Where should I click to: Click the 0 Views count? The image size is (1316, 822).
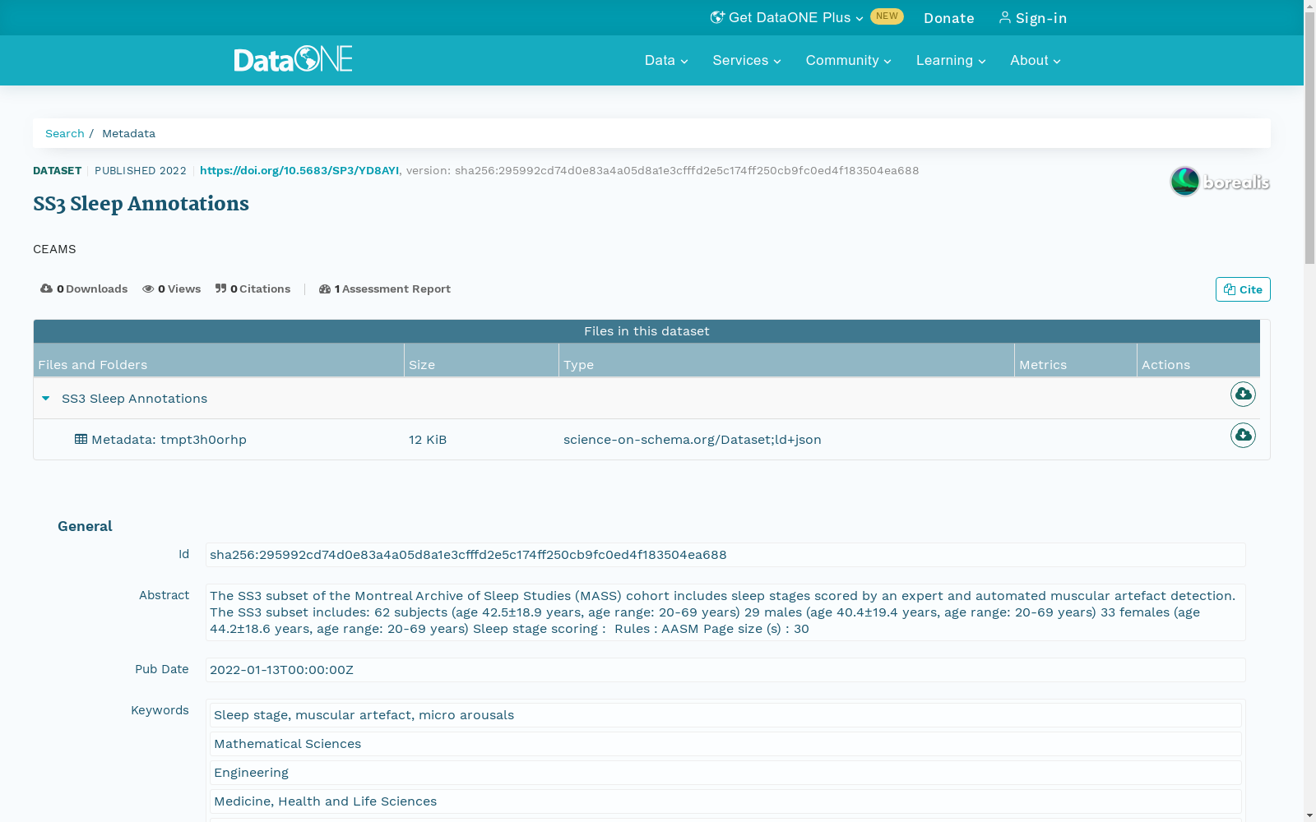(171, 289)
